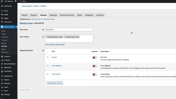Viewport: 176px width, 99px height.
Task: Click the WooCommerce breadcrumb link
Action: click(27, 6)
